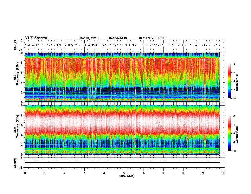Click ch.2 frequency tick label "2"
Viewport: 251px width, 194px height.
coord(22,145)
